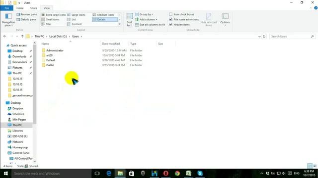Switch to large thumbnails status bar icon

(x=315, y=166)
